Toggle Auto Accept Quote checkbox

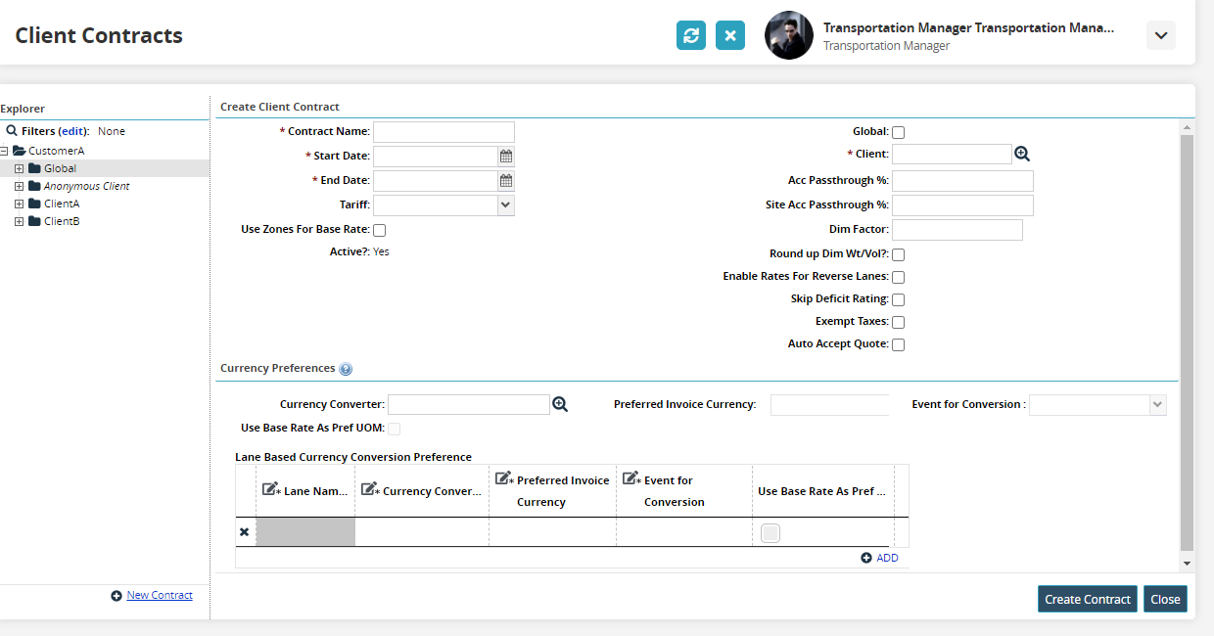click(x=898, y=344)
